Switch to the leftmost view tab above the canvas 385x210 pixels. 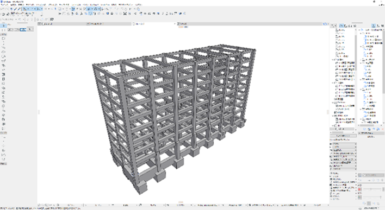62,24
